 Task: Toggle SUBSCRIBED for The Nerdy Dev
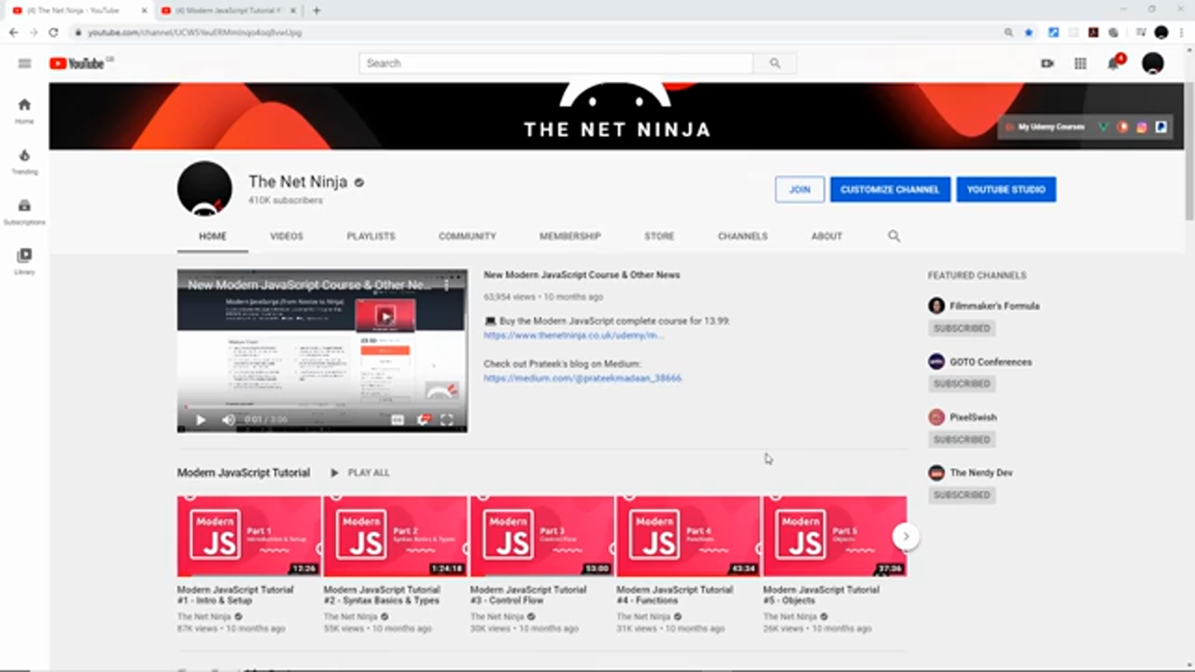[962, 495]
